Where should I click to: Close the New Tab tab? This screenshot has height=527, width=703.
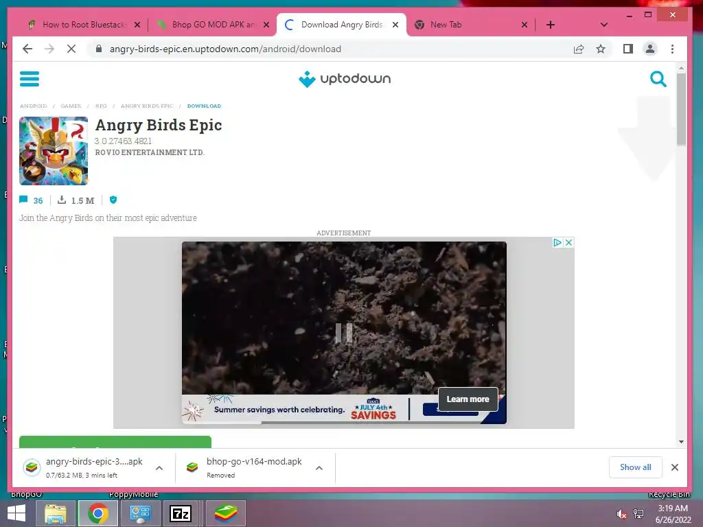tap(524, 25)
